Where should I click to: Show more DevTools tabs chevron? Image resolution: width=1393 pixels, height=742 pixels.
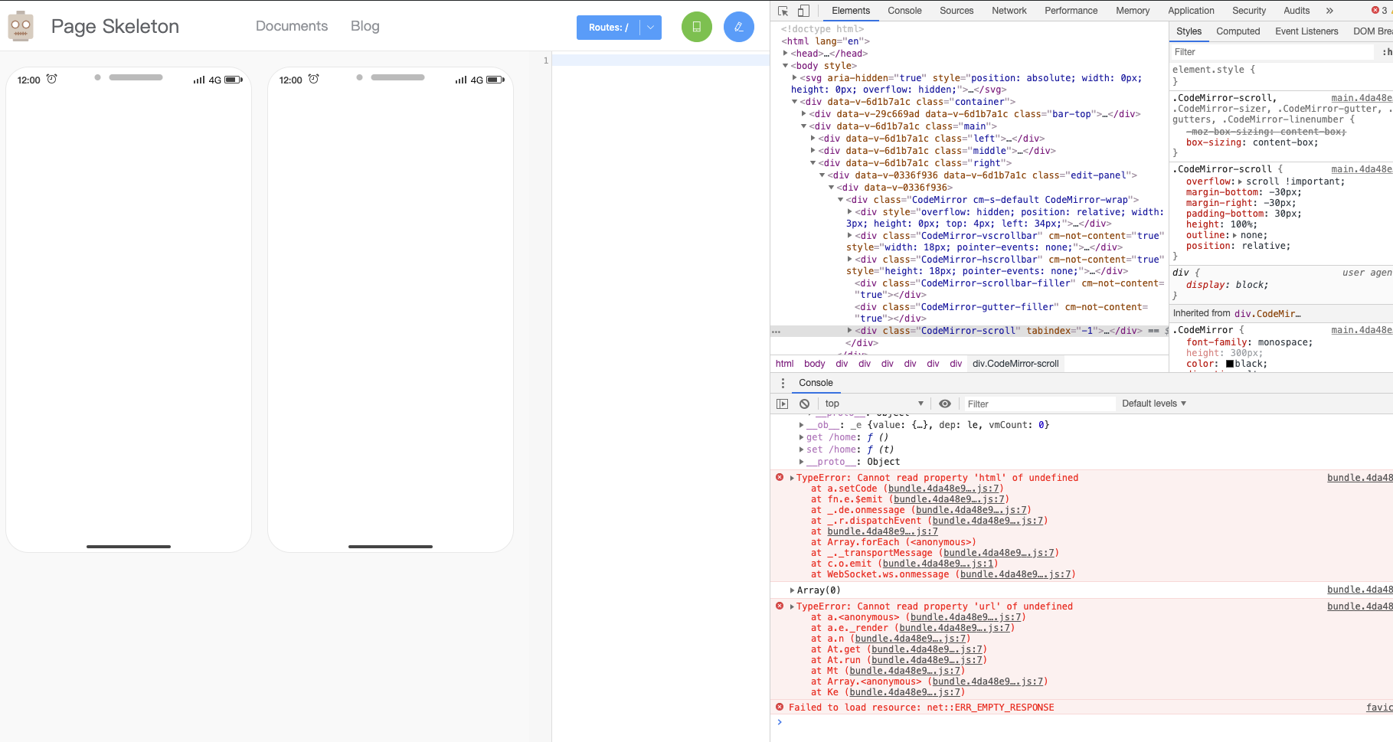(x=1329, y=11)
